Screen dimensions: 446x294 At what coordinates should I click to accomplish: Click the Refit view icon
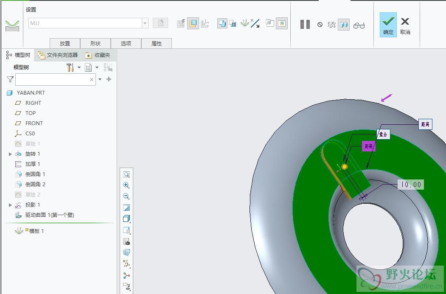click(x=126, y=174)
